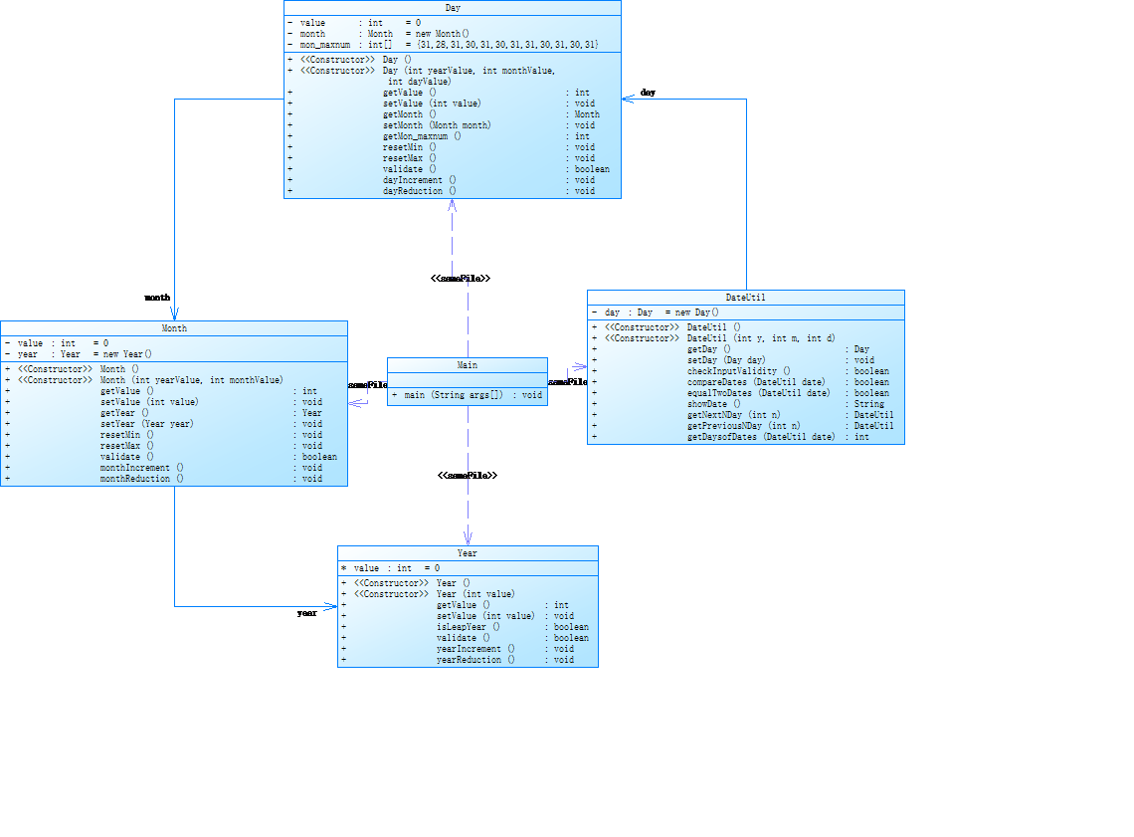
Task: Click the mon_maxnum attribute in Day
Action: (444, 45)
